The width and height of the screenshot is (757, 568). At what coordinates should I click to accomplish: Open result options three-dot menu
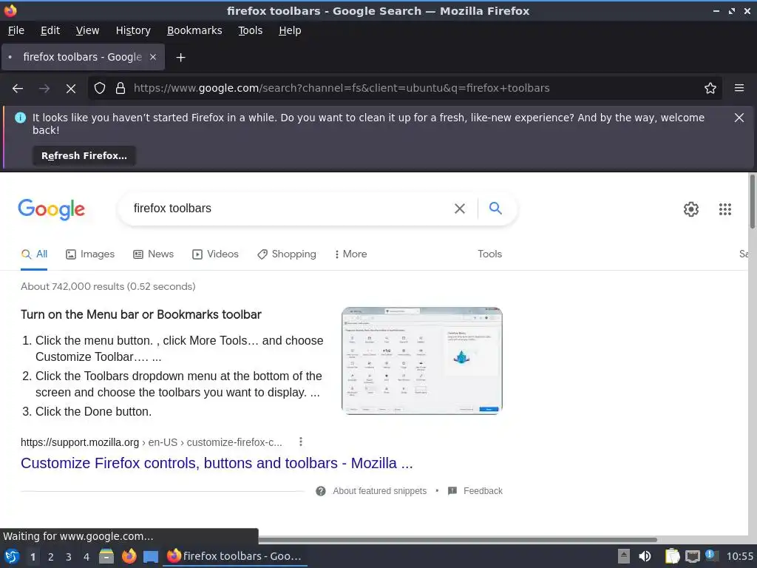300,442
